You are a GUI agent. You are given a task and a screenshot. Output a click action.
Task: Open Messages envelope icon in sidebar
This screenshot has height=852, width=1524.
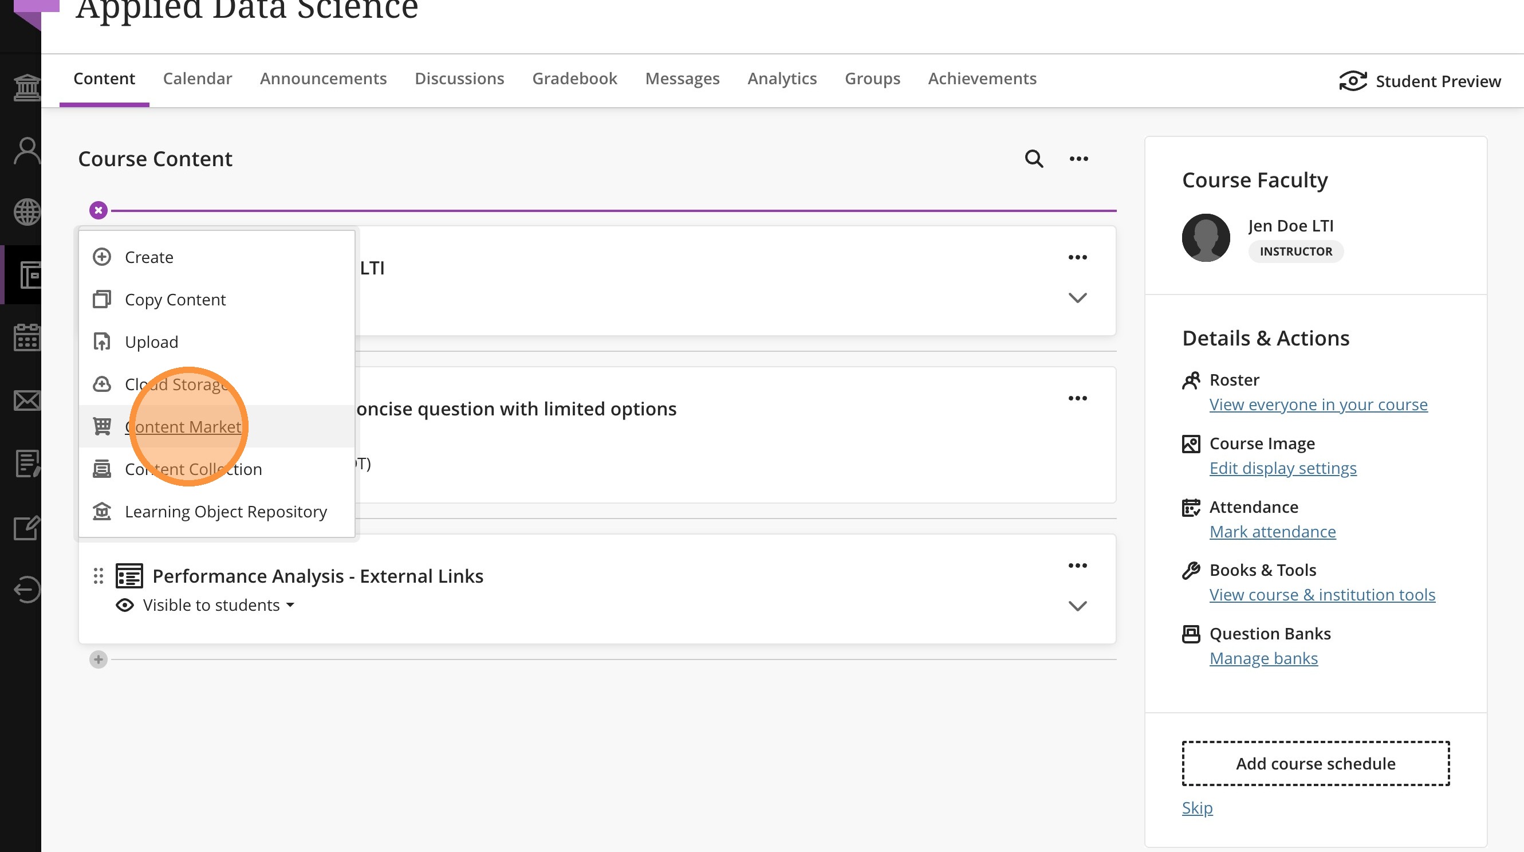pos(27,401)
